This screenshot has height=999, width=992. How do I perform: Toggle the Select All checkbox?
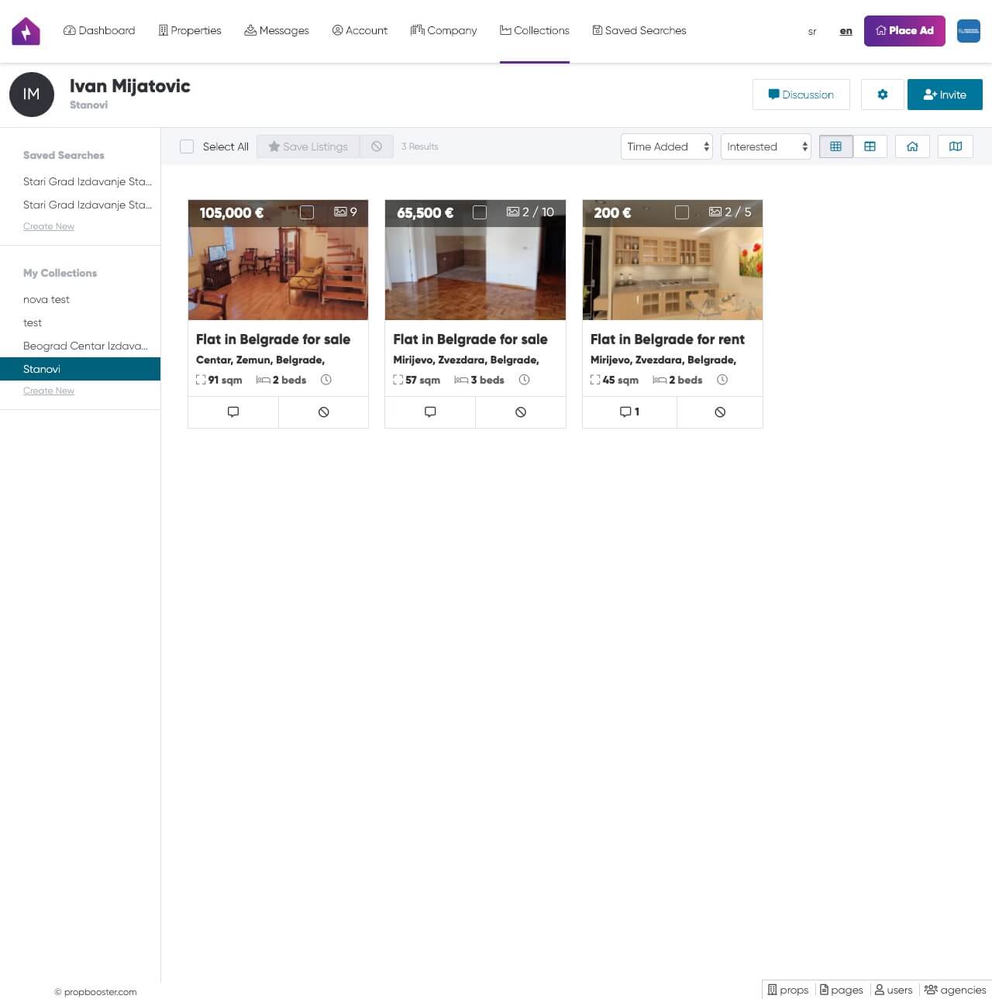[x=187, y=146]
